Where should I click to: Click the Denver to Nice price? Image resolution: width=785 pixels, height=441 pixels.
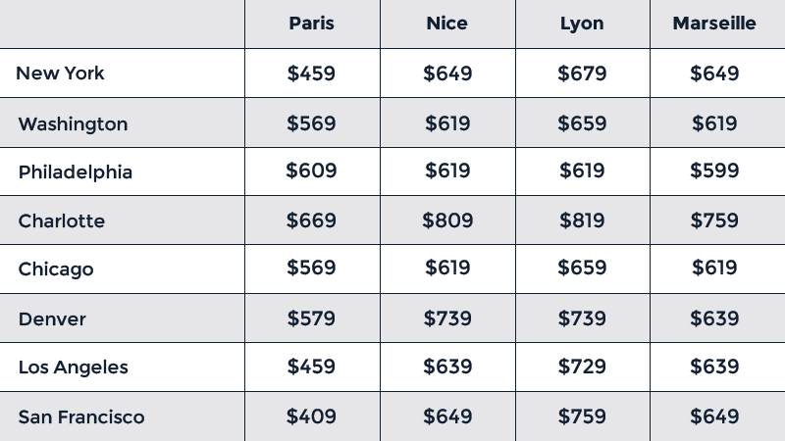447,318
